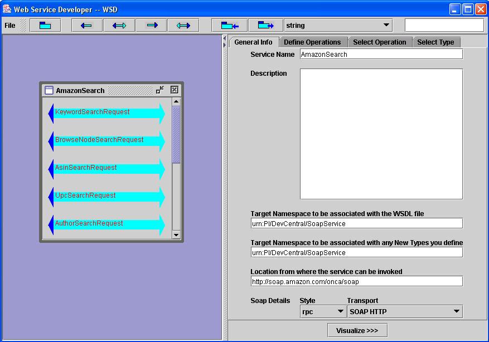The height and width of the screenshot is (342, 489).
Task: Switch to the General Info tab
Action: tap(253, 42)
